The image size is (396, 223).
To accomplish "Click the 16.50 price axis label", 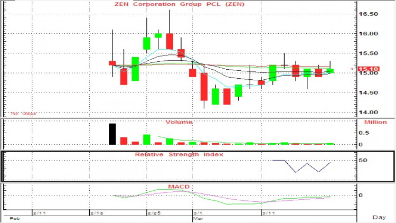I will click(x=368, y=14).
